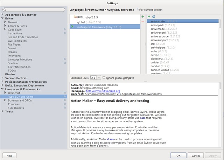
Task: Click the For current project icon
Action: pyautogui.click(x=138, y=9)
